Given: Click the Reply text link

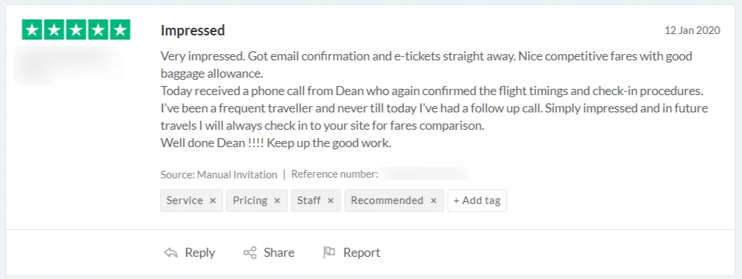Looking at the screenshot, I should click(x=200, y=253).
